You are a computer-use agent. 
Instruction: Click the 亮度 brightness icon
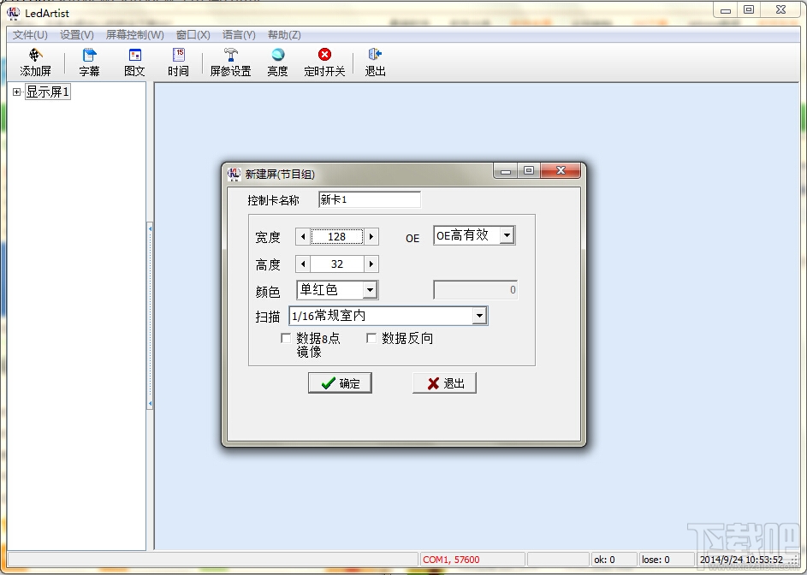coord(278,62)
